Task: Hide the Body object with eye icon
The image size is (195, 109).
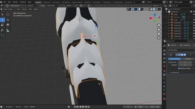Action: pyautogui.click(x=194, y=15)
